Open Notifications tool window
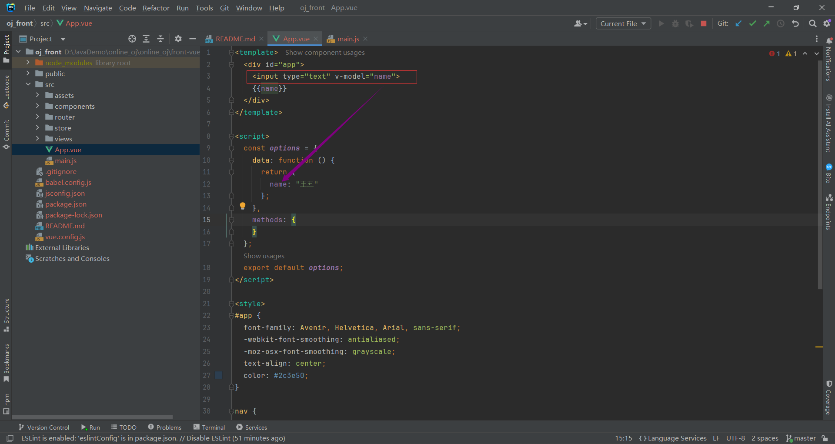Screen dimensions: 835x444 pyautogui.click(x=829, y=60)
